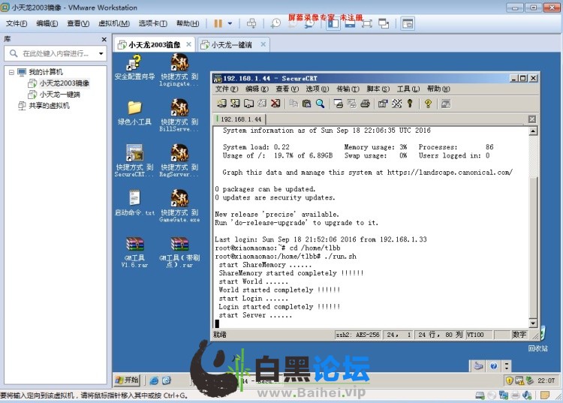The height and width of the screenshot is (403, 563).
Task: Close the 小天龙2003镜像 tab
Action: 188,44
